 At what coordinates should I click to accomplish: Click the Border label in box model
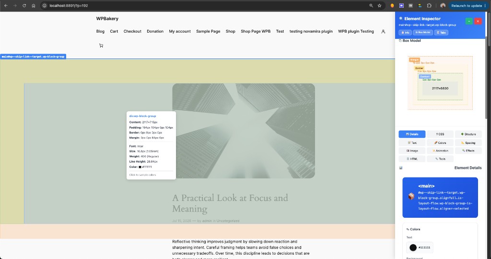point(419,68)
